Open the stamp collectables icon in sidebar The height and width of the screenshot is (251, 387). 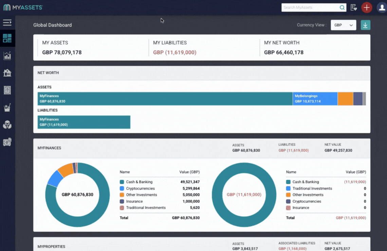(x=7, y=90)
